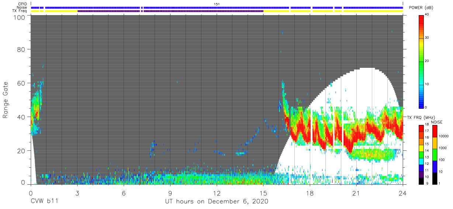The width and height of the screenshot is (453, 209).
Task: Click time axis tick label 6
Action: [x=124, y=193]
